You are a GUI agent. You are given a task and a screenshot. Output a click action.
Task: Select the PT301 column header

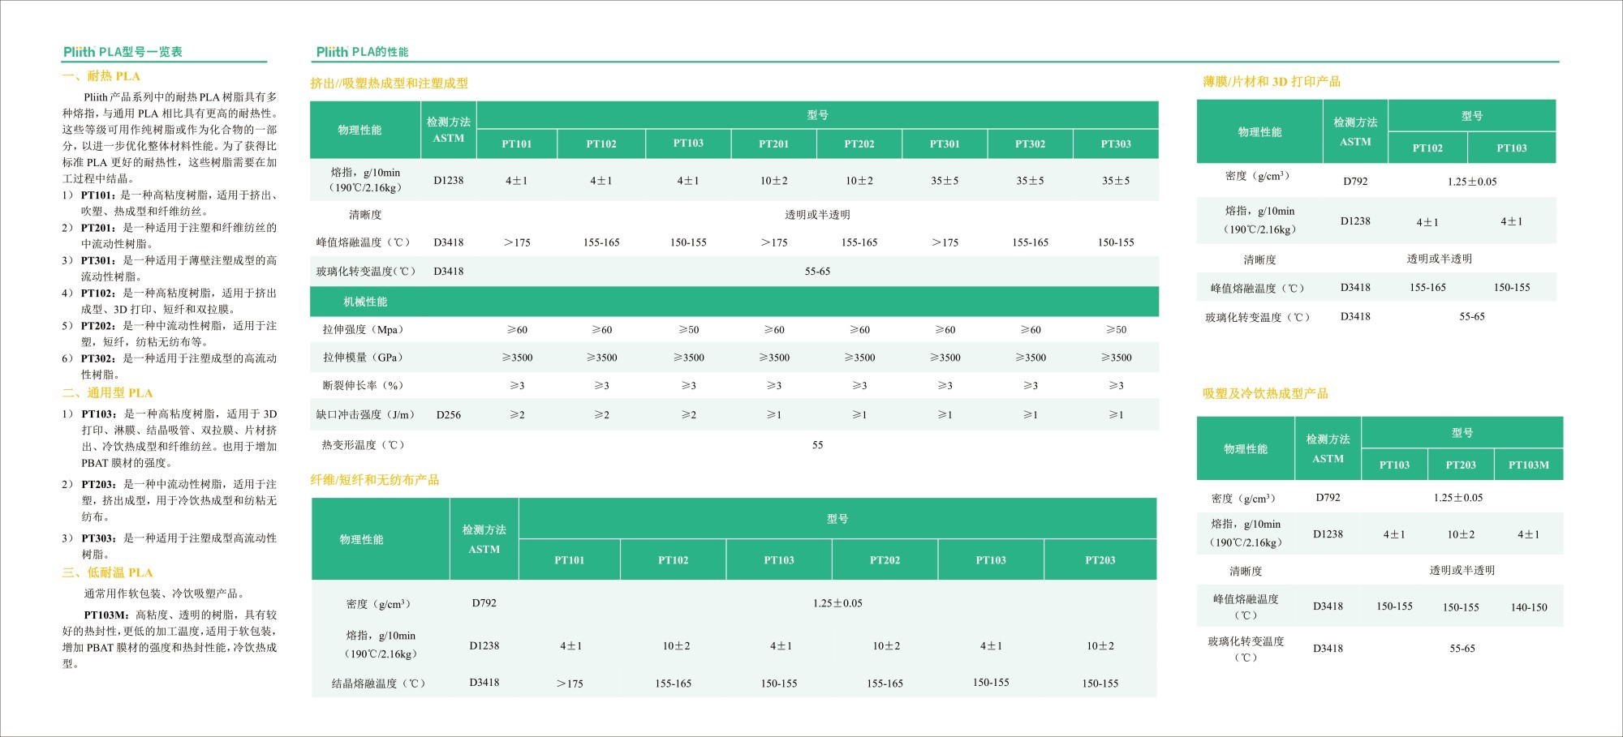click(x=945, y=144)
